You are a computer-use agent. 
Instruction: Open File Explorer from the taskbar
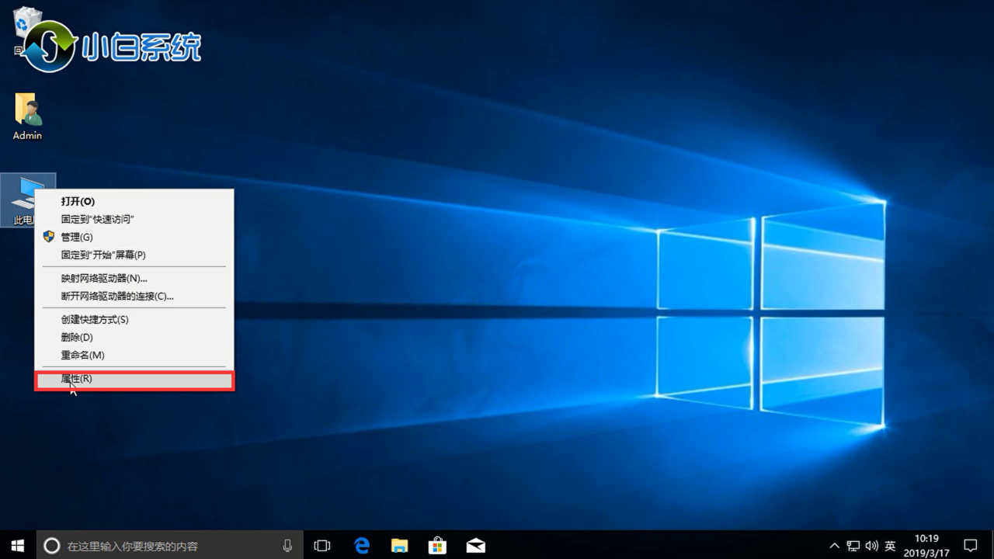pyautogui.click(x=399, y=546)
